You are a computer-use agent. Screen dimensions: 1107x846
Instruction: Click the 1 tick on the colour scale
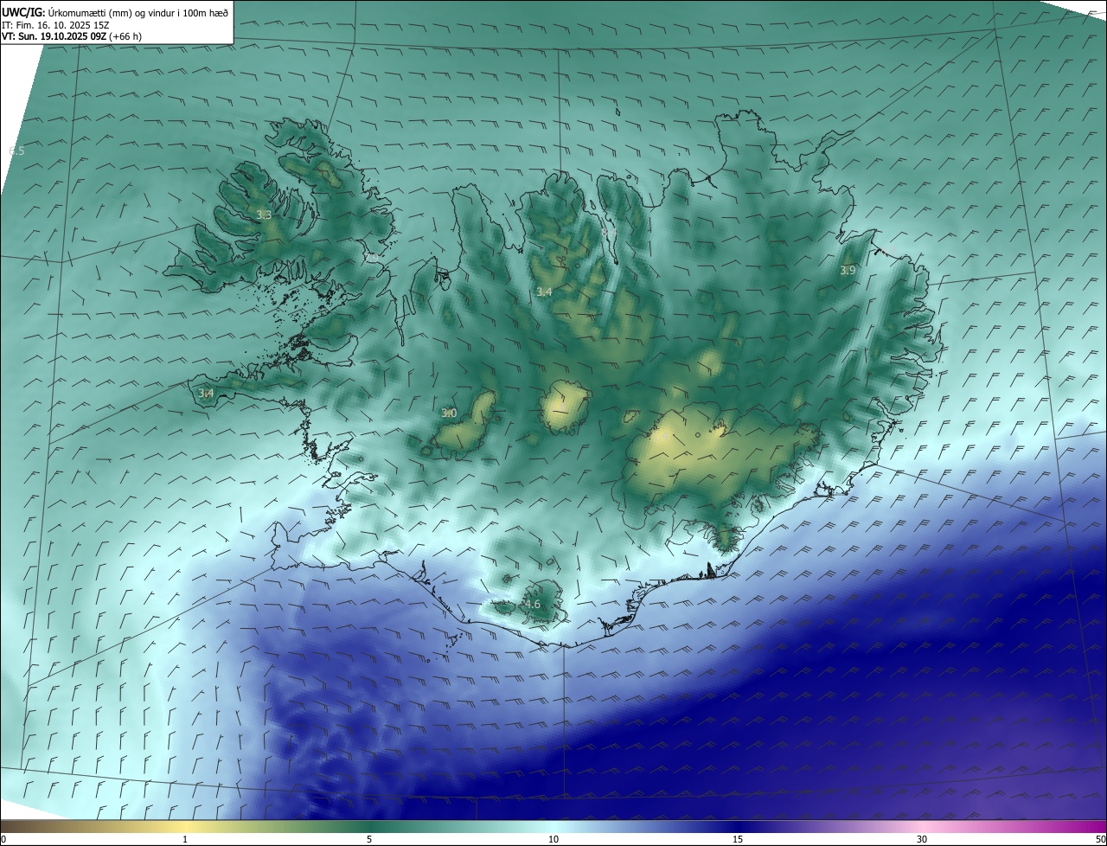pos(185,839)
